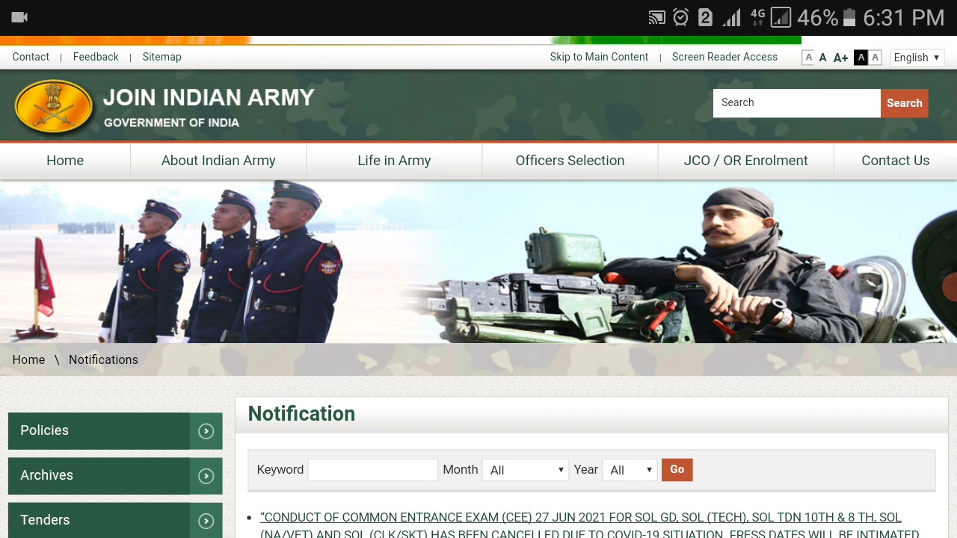Open the Month filter dropdown
The image size is (957, 538).
point(526,470)
